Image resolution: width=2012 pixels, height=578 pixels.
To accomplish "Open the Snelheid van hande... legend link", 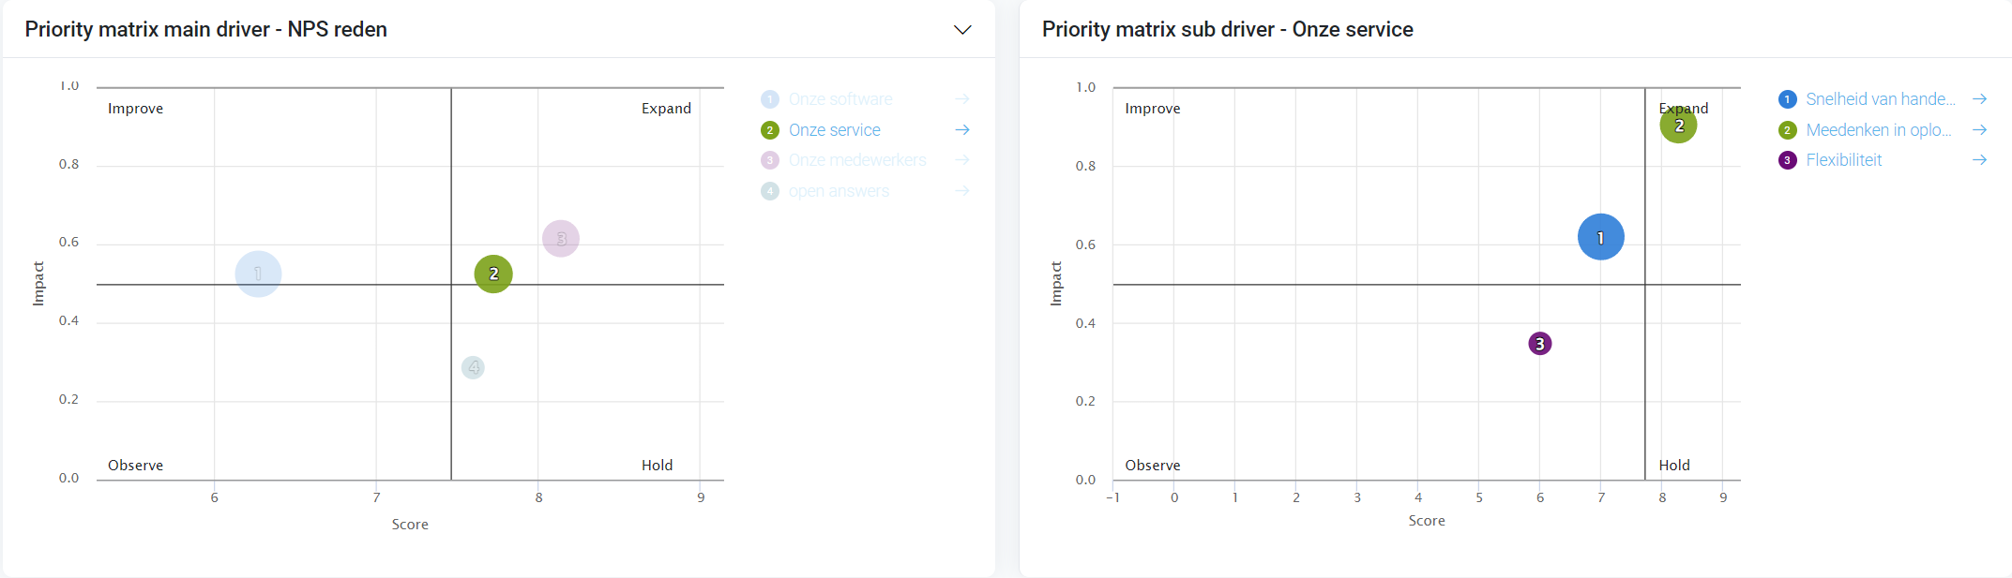I will (x=1881, y=99).
